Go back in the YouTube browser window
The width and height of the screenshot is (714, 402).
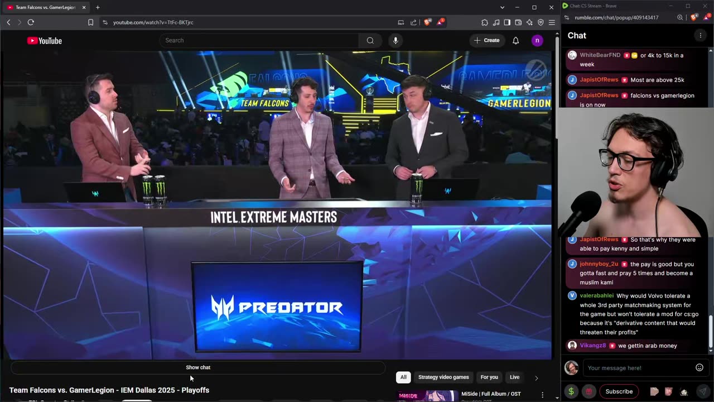pyautogui.click(x=8, y=22)
